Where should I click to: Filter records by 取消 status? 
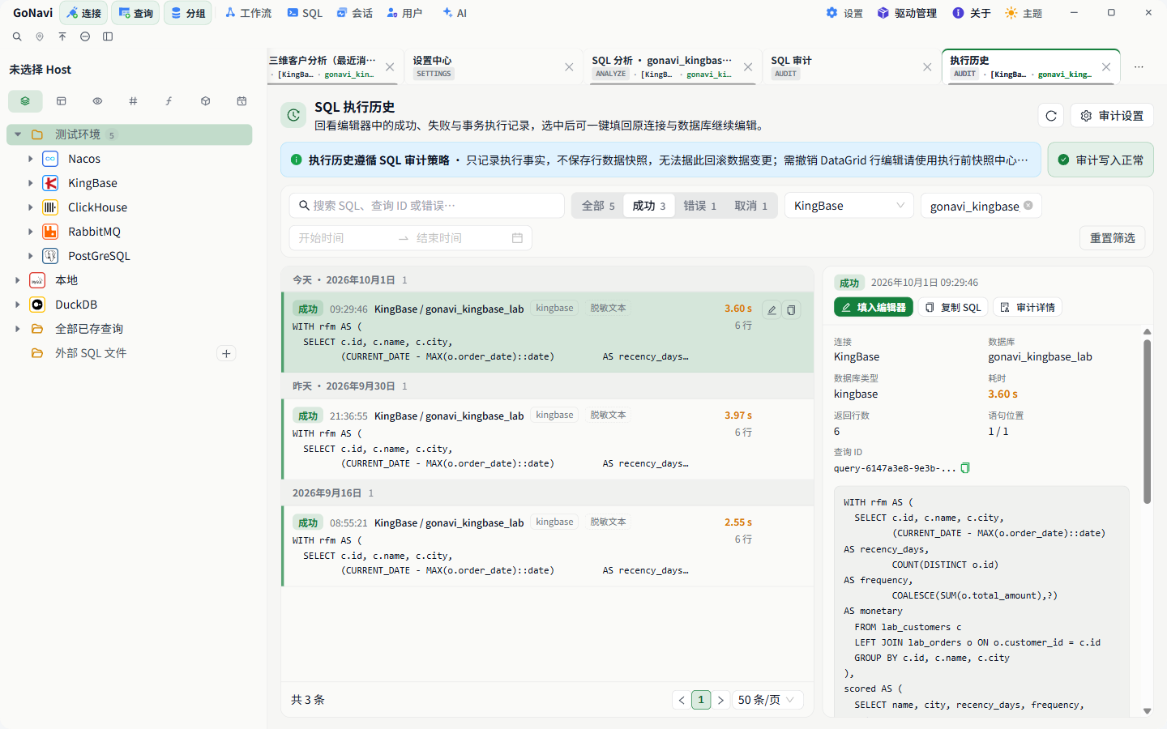(x=751, y=206)
